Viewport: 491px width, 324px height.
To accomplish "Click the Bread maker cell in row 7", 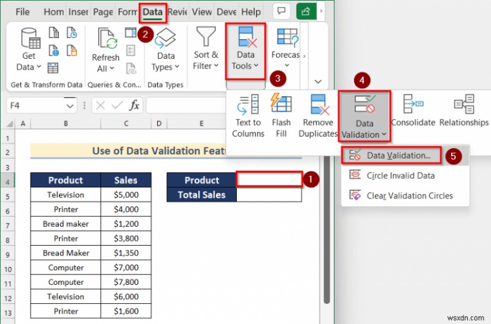I will click(66, 224).
